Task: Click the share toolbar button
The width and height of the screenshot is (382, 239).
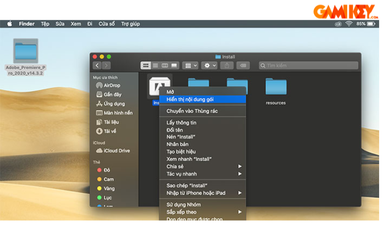Action: click(227, 65)
